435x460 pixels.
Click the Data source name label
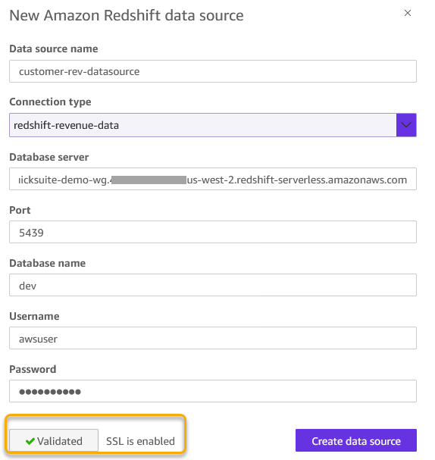coord(54,49)
